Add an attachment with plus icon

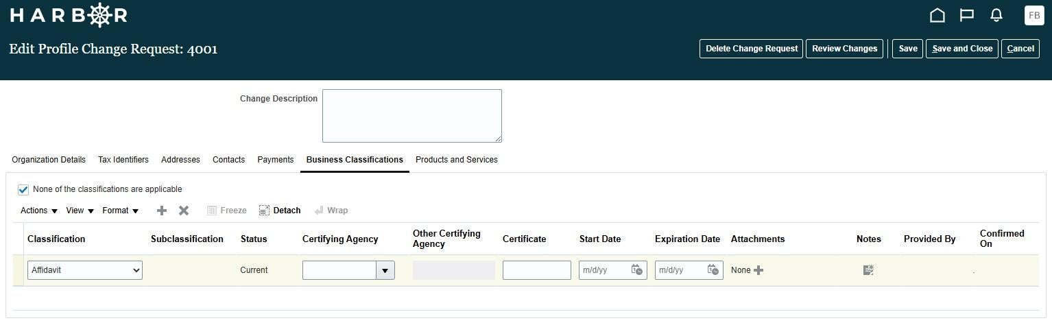pyautogui.click(x=758, y=270)
